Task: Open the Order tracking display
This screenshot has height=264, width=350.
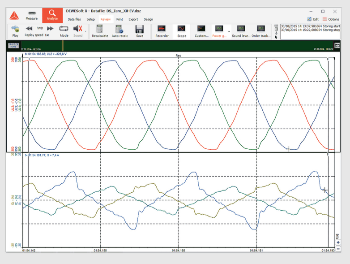Action: [x=261, y=29]
